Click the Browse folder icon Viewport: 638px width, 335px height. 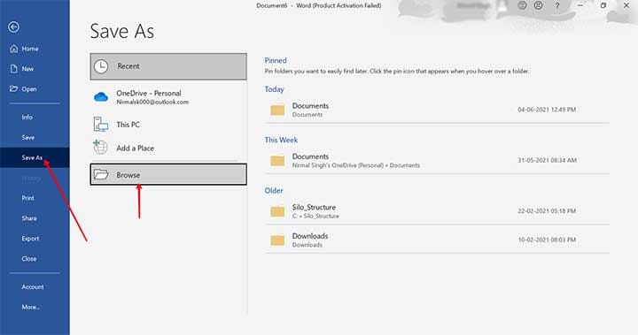(x=101, y=175)
